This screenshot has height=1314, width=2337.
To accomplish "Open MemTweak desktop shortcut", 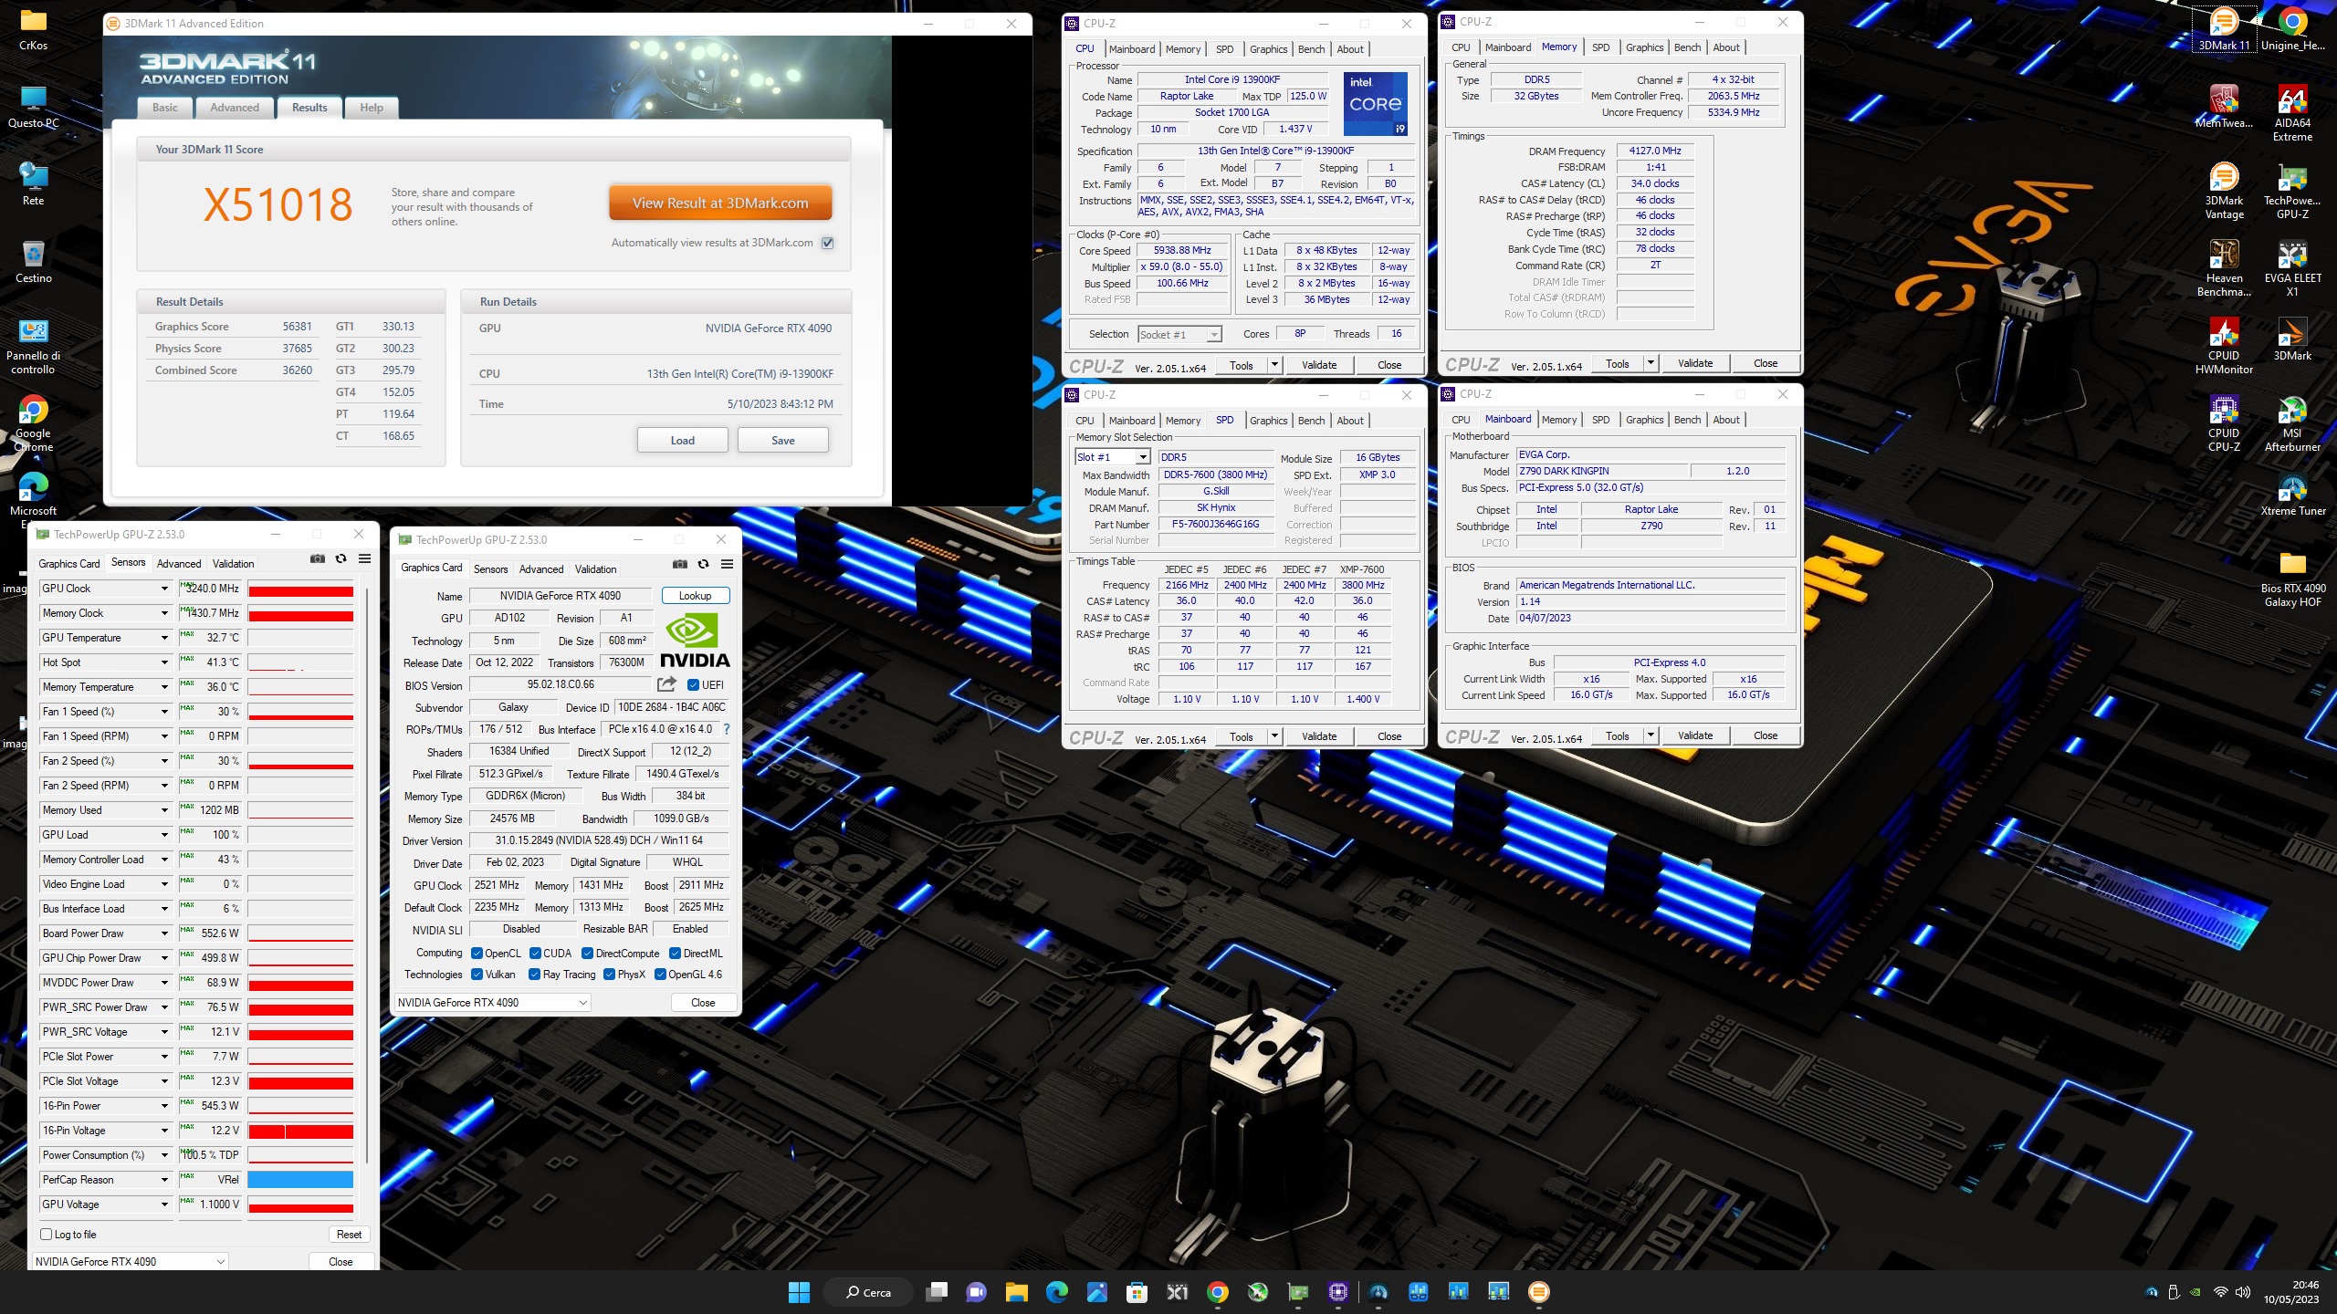I will [x=2224, y=106].
